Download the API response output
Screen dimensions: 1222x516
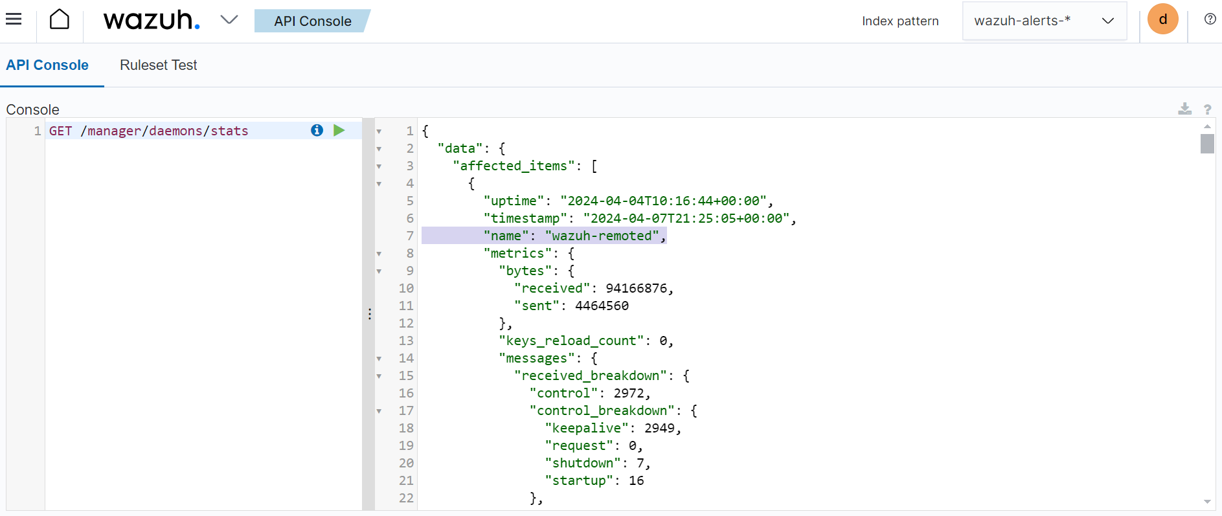click(x=1184, y=109)
